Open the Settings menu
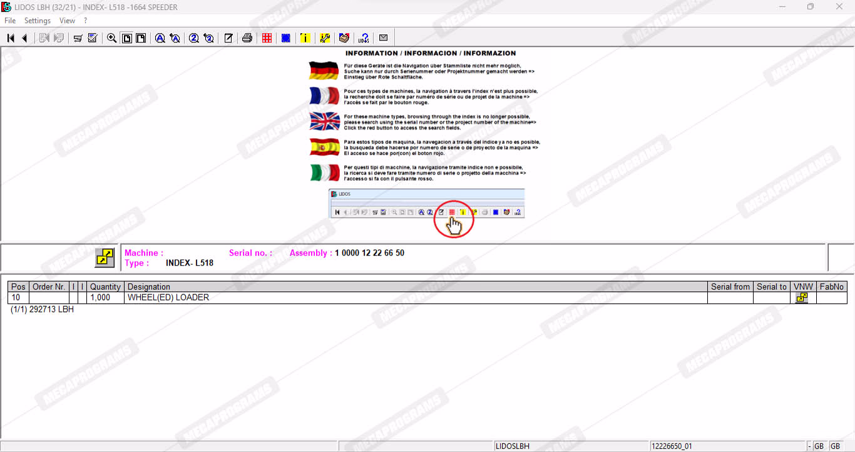Image resolution: width=855 pixels, height=452 pixels. coord(38,21)
